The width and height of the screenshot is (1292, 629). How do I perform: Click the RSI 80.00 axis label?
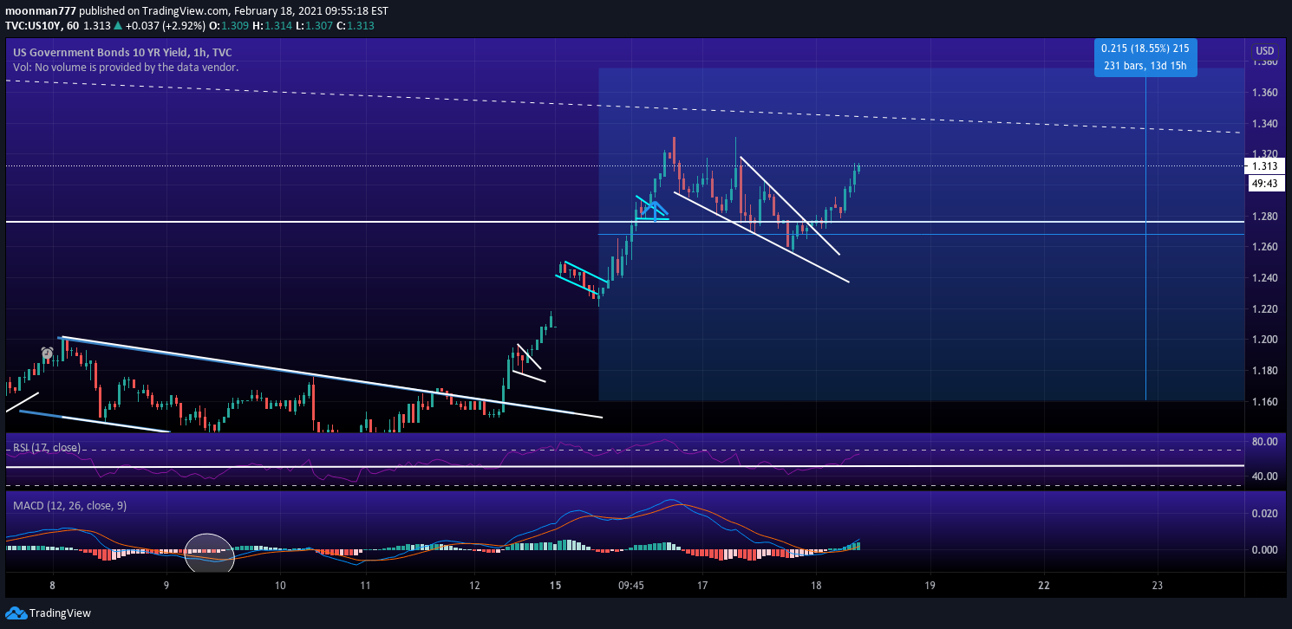[x=1265, y=442]
